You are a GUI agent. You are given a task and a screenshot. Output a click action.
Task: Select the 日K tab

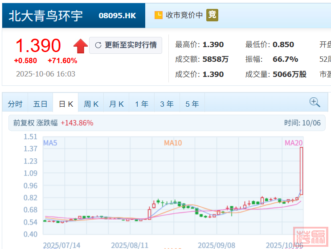(65, 104)
